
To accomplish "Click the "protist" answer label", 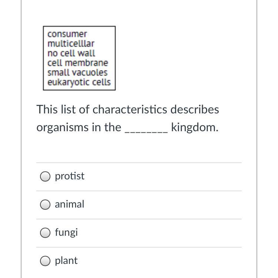I will [x=70, y=176].
